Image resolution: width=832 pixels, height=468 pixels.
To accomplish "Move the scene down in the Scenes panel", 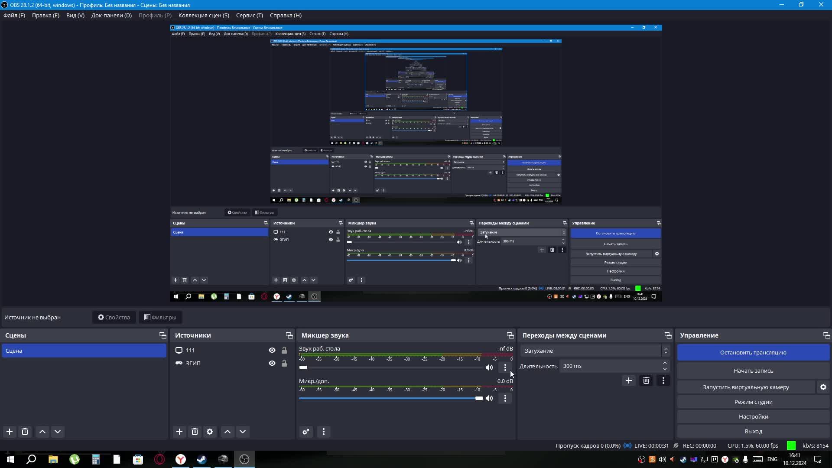I will [x=58, y=432].
